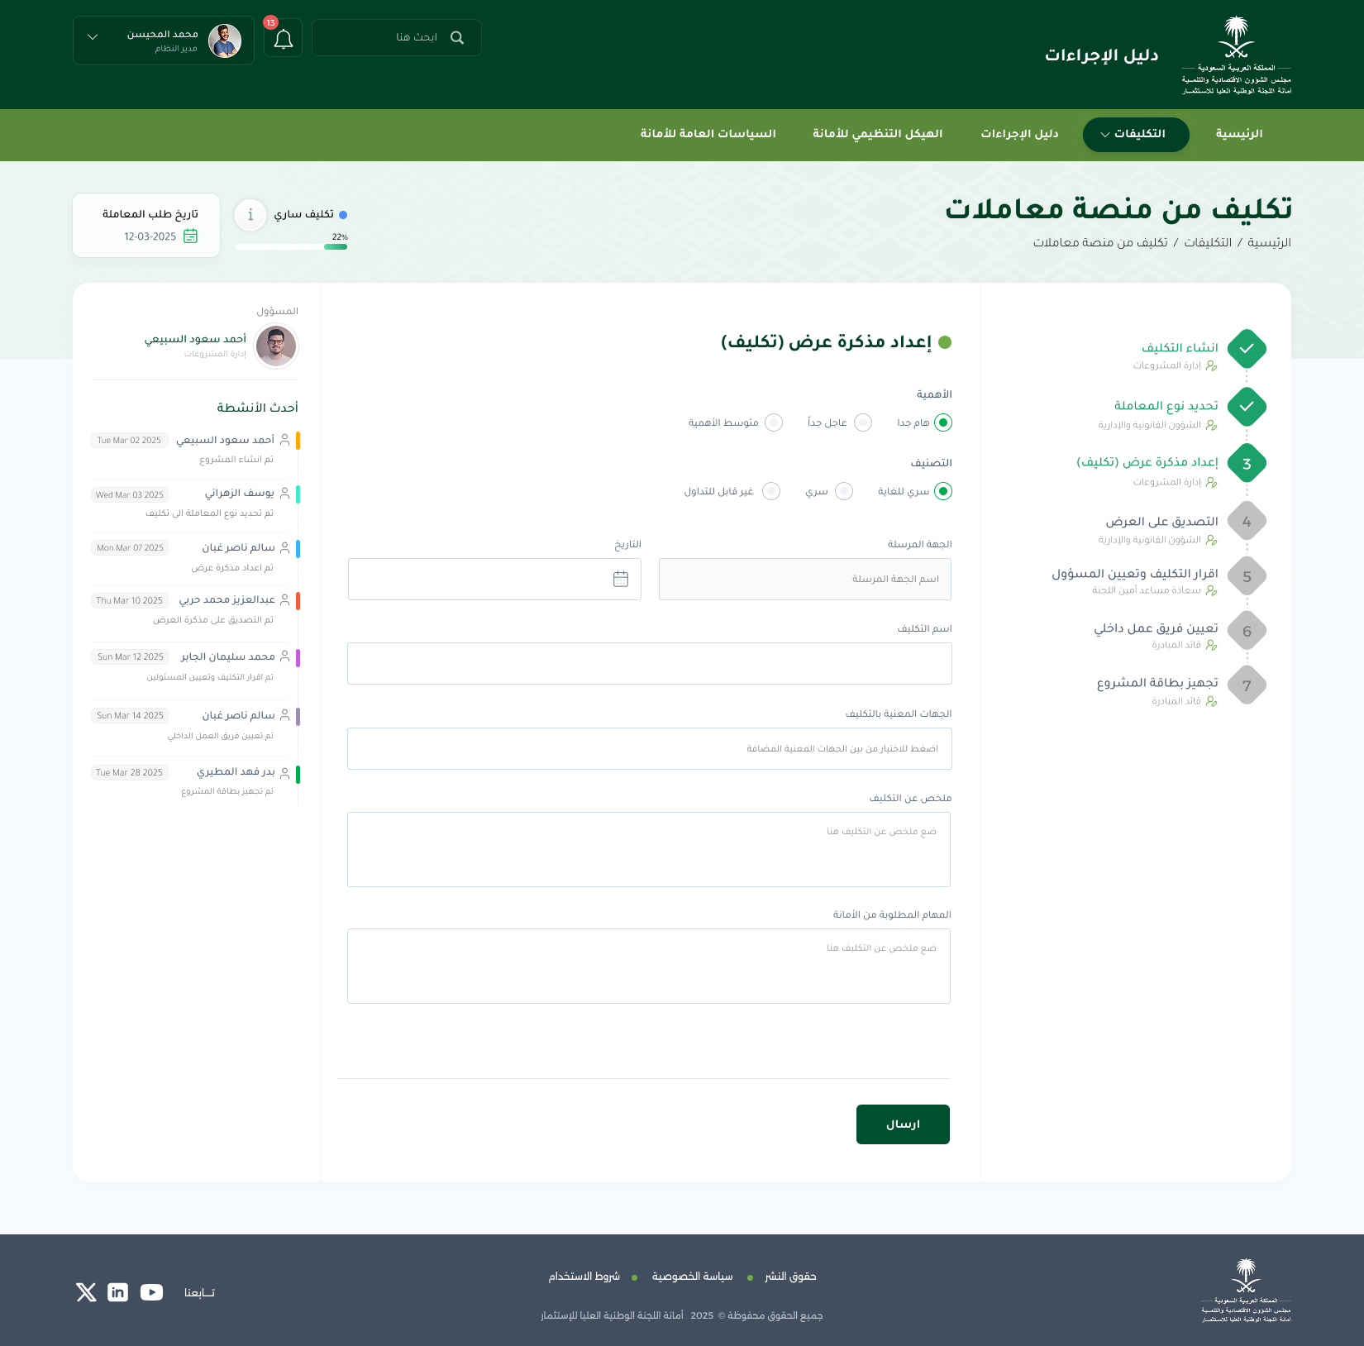Select classification radio سري للغاية
The height and width of the screenshot is (1346, 1364).
tap(943, 491)
